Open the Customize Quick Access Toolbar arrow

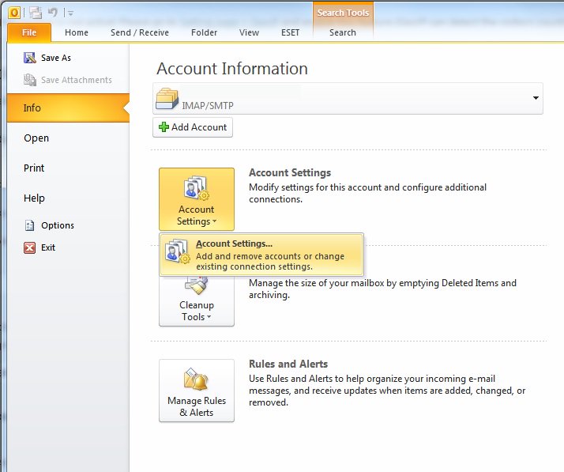(70, 13)
